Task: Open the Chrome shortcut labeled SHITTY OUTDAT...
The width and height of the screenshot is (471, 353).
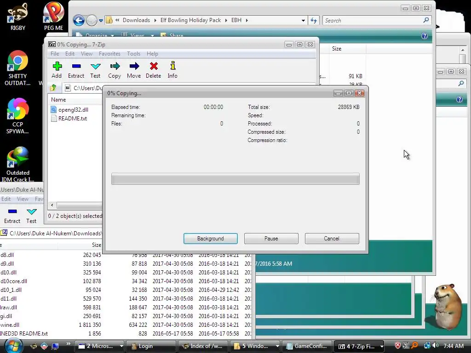Action: 17,68
